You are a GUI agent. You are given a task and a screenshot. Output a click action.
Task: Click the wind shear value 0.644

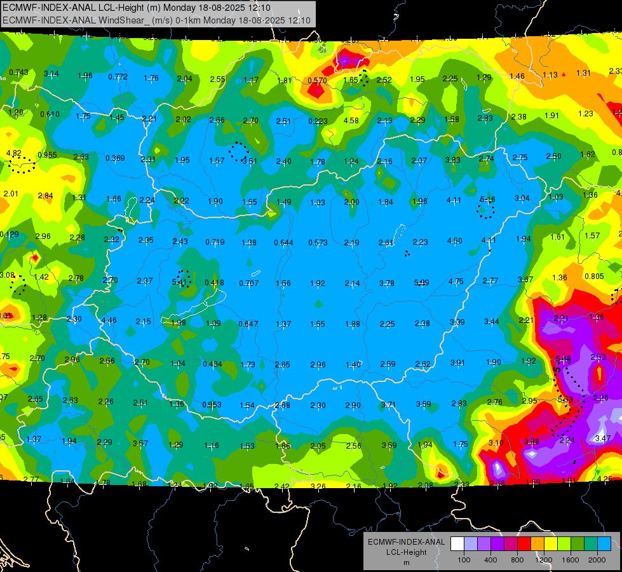pos(283,242)
